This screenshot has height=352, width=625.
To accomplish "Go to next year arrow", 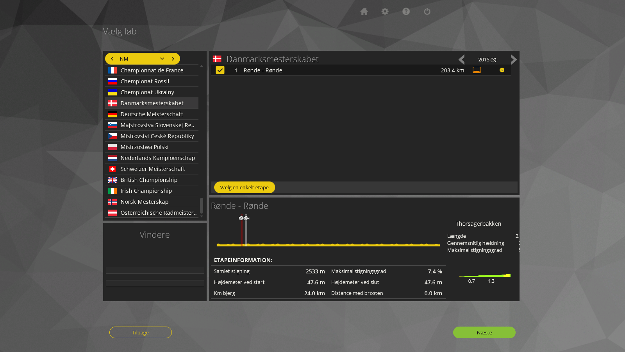I will click(514, 59).
